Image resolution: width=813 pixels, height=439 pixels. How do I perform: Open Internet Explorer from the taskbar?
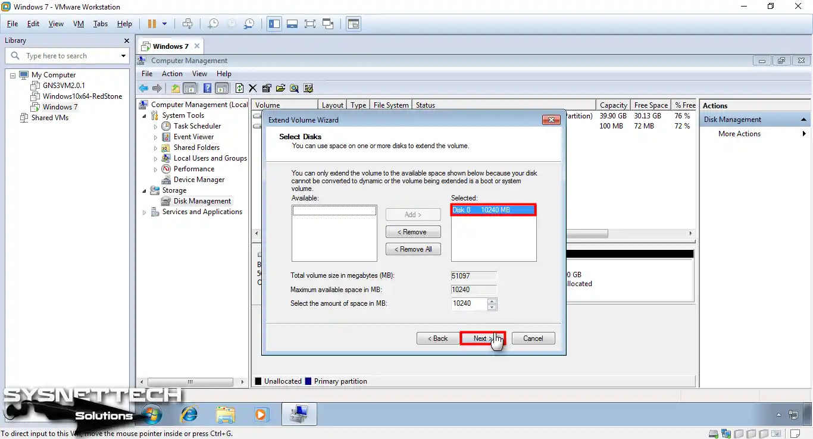[189, 414]
